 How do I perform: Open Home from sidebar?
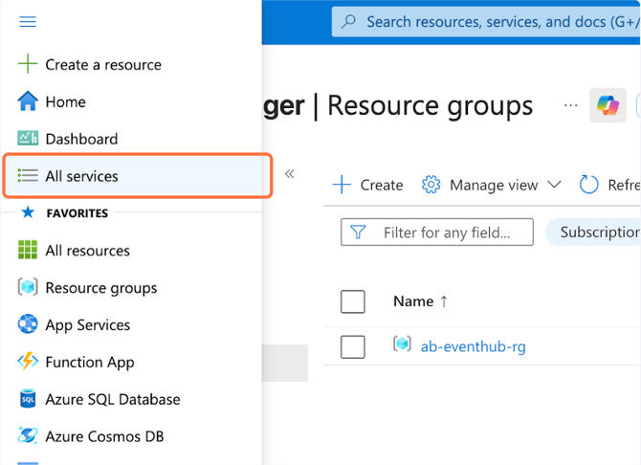tap(28, 101)
